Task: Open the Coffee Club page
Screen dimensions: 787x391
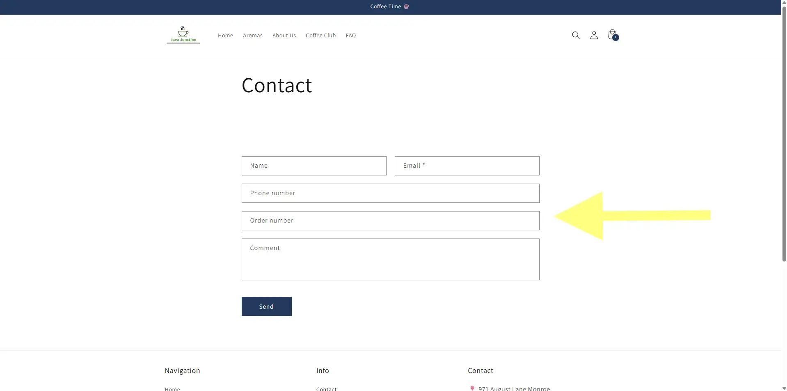Action: pos(321,36)
